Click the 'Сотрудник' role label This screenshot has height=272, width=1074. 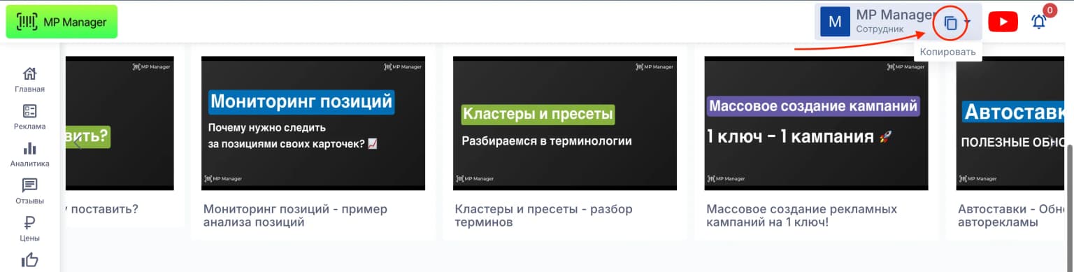880,30
